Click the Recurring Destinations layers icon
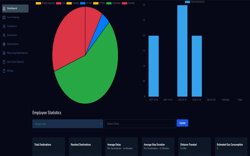The image size is (250, 156). pos(4,53)
